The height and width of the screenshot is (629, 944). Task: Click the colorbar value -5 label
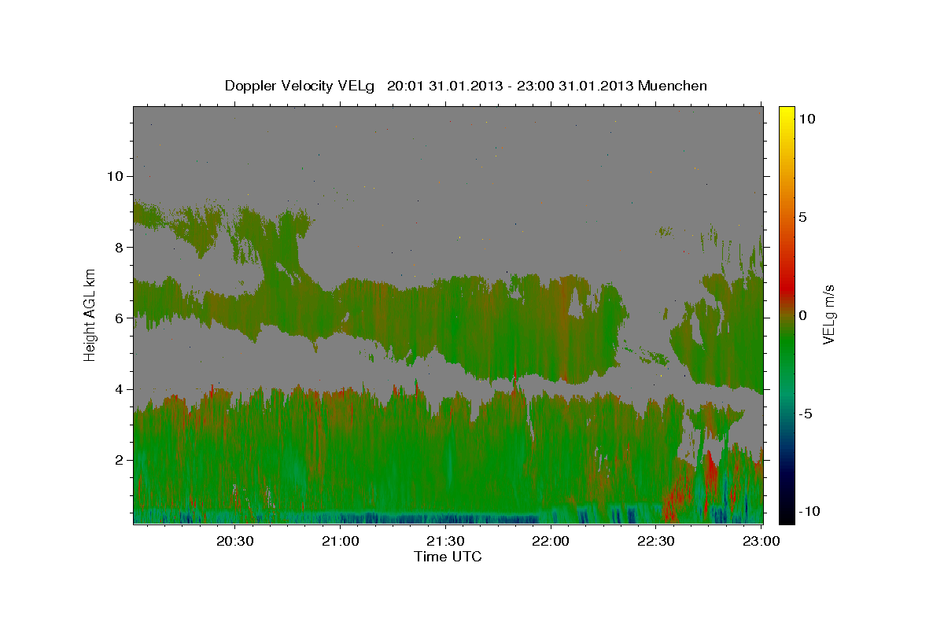805,414
